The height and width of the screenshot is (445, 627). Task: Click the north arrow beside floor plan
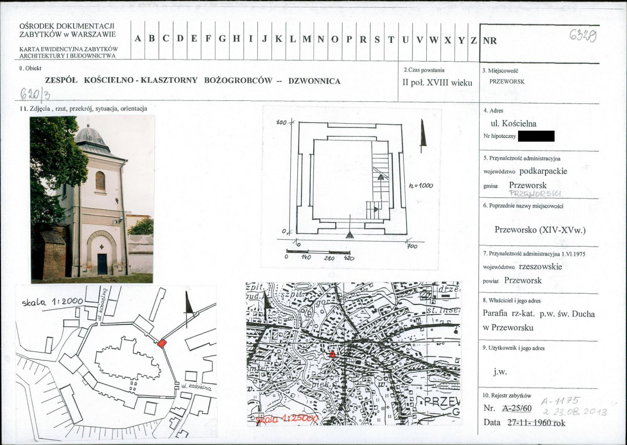pos(423,136)
